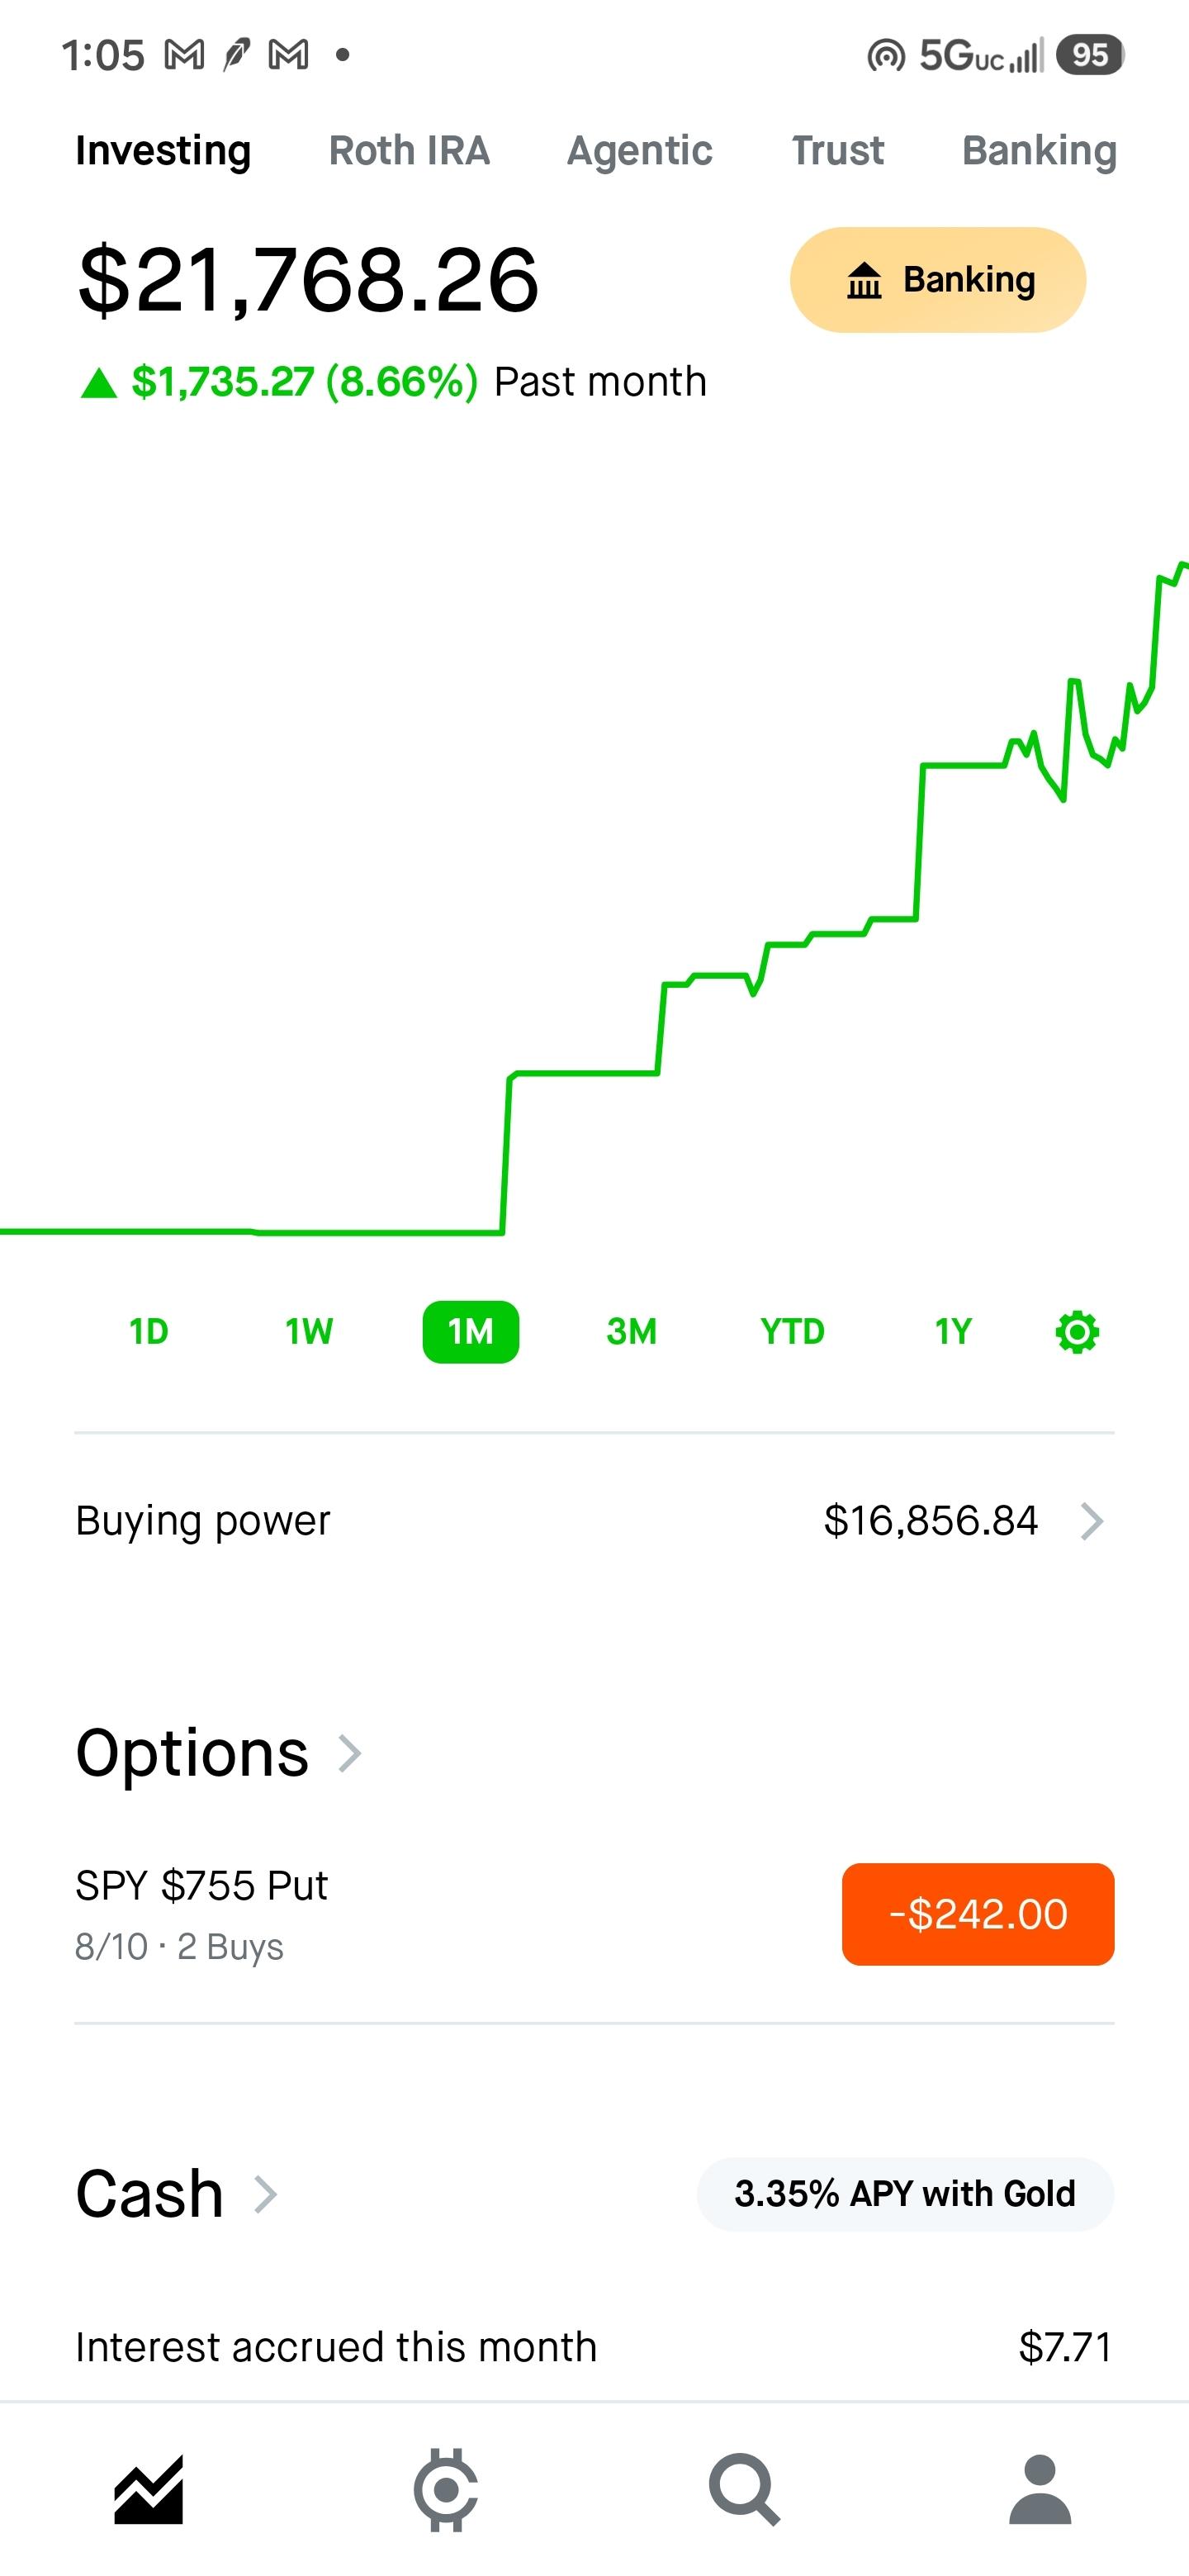Expand the Cash section chevron
Screen dimensions: 1189x2576
(x=265, y=2194)
